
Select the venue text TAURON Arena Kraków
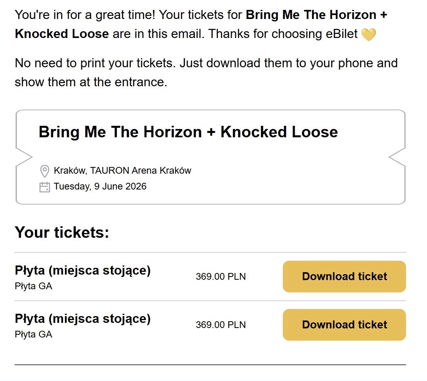point(141,171)
